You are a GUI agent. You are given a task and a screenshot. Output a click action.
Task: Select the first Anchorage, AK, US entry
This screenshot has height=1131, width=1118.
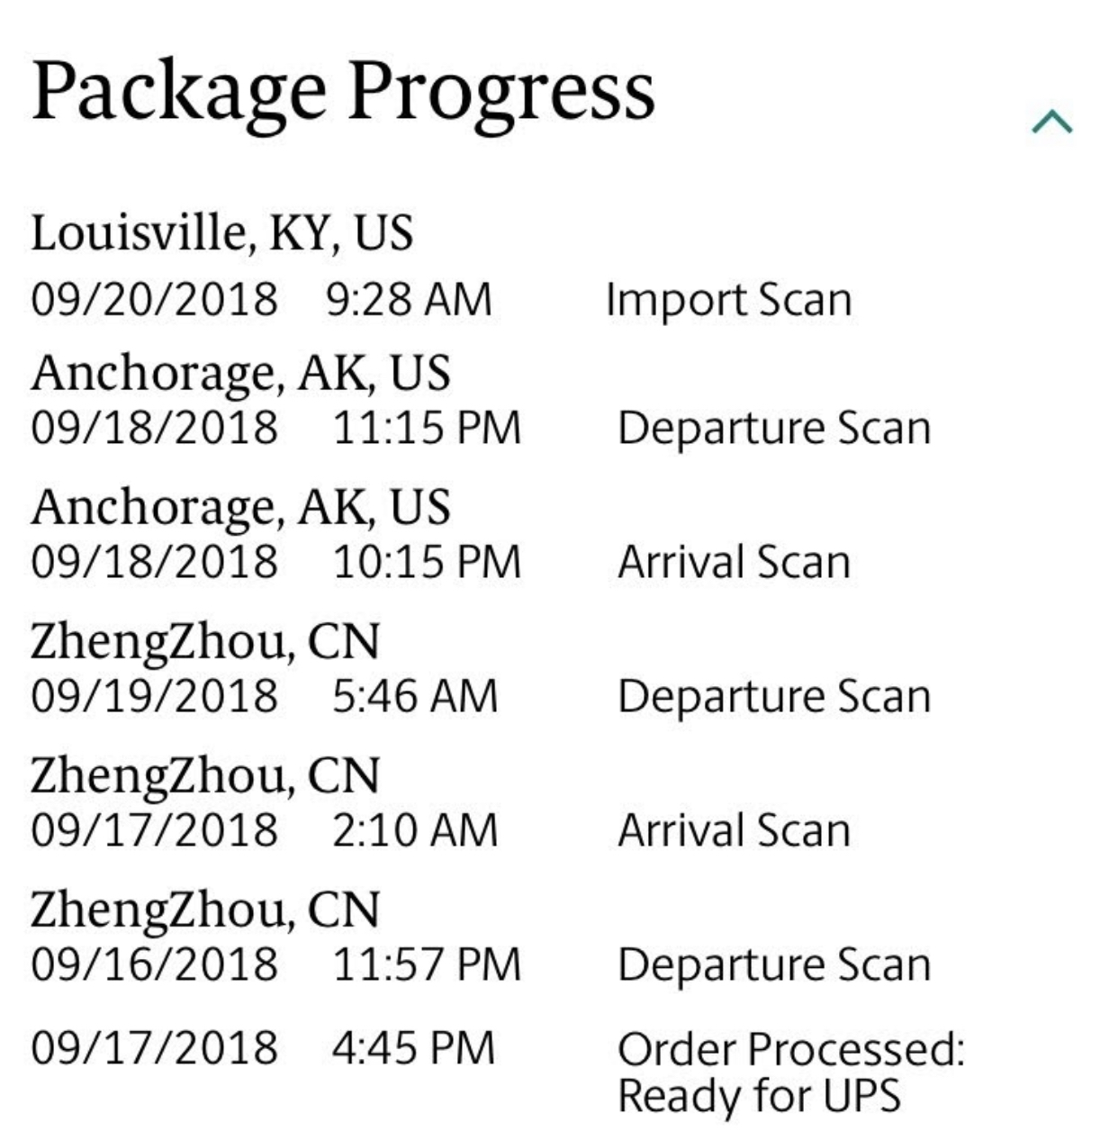[x=240, y=374]
